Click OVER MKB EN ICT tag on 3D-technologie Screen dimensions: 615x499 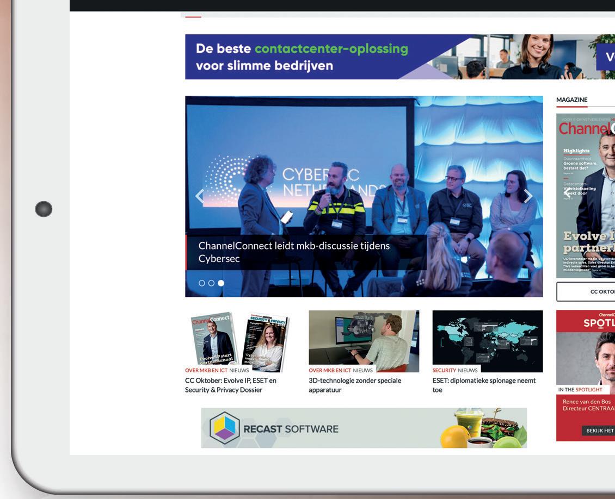pyautogui.click(x=330, y=370)
